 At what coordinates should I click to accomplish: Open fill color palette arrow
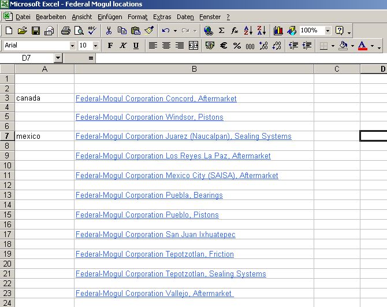tap(352, 46)
